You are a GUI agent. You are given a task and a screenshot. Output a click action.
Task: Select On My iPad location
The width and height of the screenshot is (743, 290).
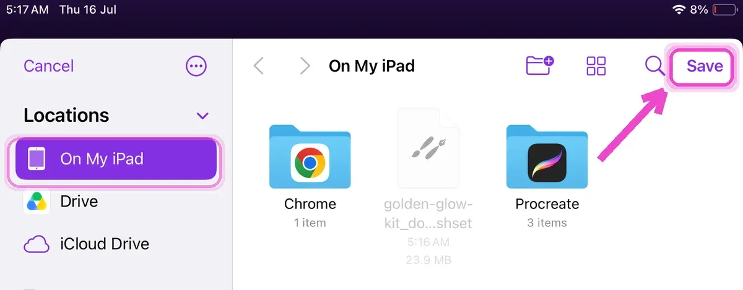(116, 159)
